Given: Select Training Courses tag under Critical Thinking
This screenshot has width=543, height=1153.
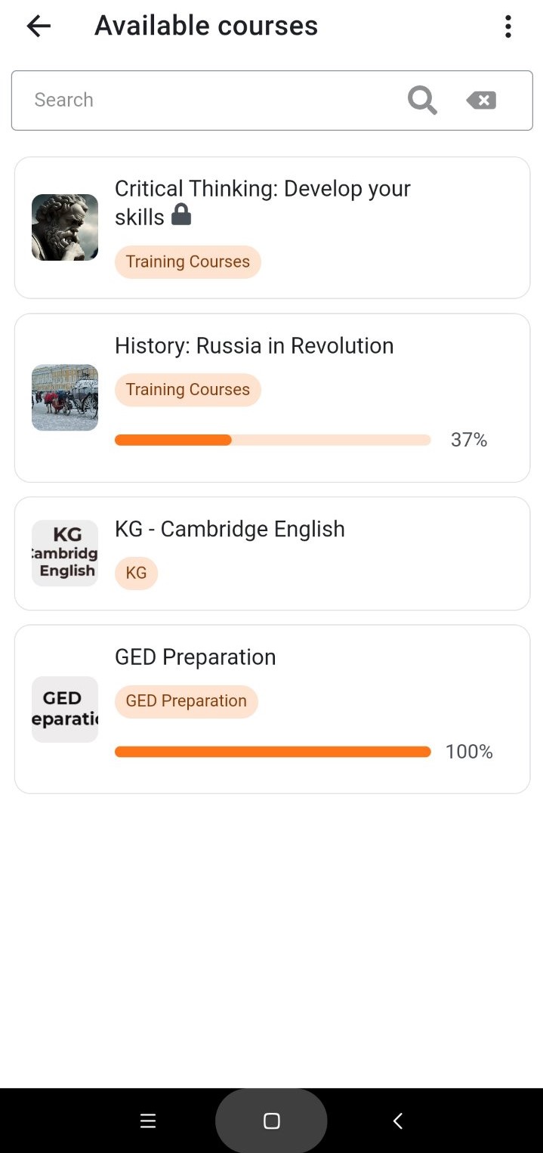Looking at the screenshot, I should click(x=187, y=261).
